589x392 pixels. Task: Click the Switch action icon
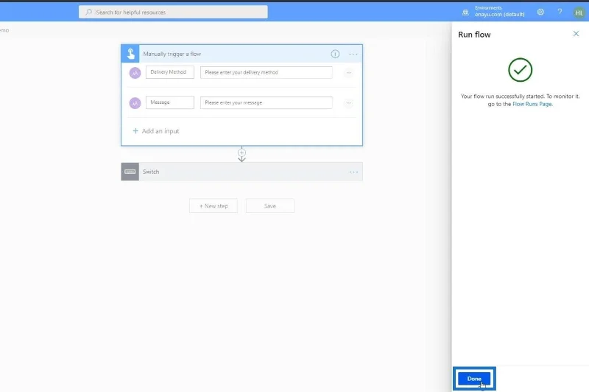(x=130, y=172)
